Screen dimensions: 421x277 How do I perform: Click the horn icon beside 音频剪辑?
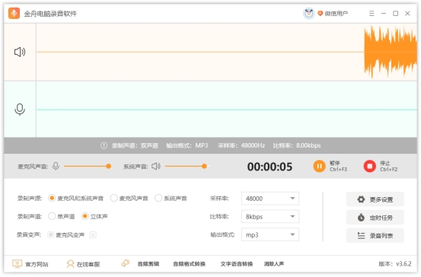pos(126,263)
